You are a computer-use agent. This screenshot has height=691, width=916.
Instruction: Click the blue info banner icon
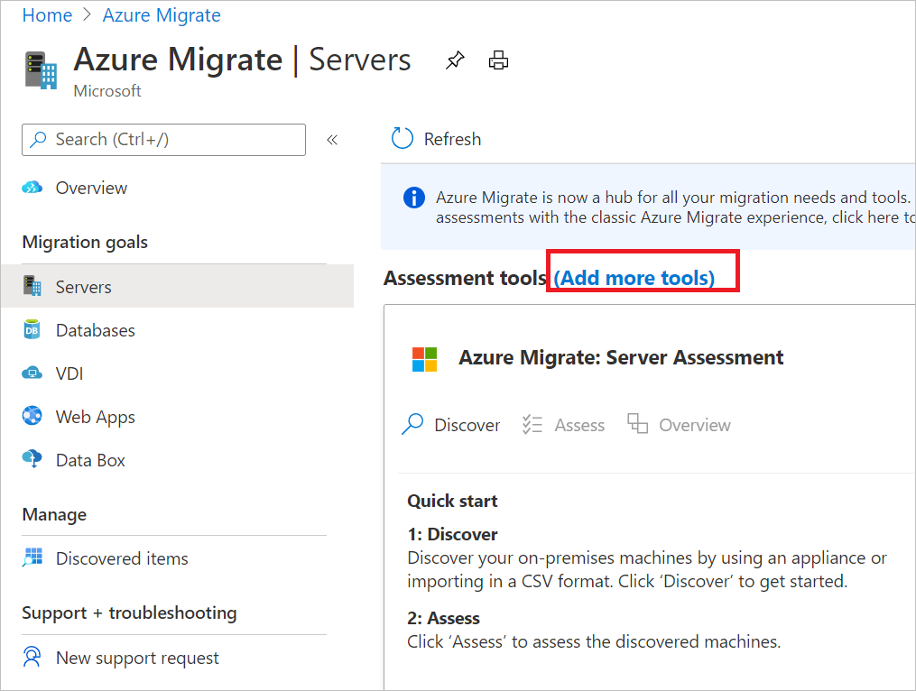point(413,198)
